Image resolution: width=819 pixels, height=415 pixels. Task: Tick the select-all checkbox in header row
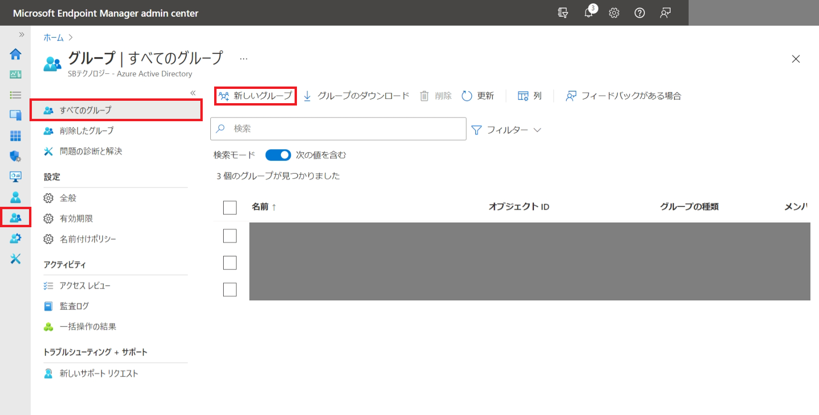[230, 207]
